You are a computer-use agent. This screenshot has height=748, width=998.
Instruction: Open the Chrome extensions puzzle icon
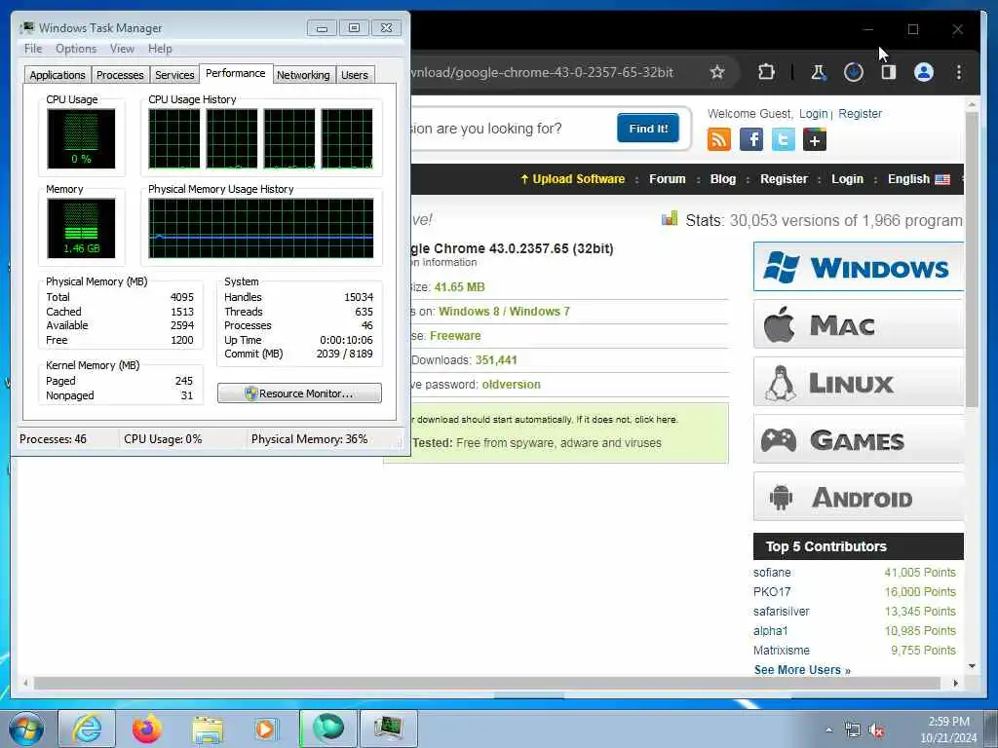pyautogui.click(x=766, y=72)
